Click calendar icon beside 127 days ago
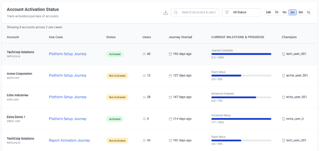Screen dimensions: 320x151 (170, 76)
